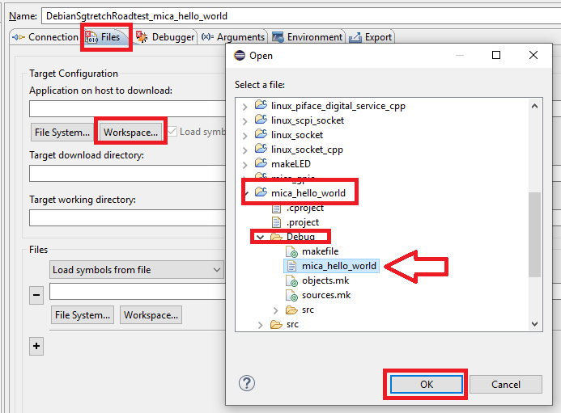Select the sources.mk file icon
The height and width of the screenshot is (413, 561).
tap(292, 296)
